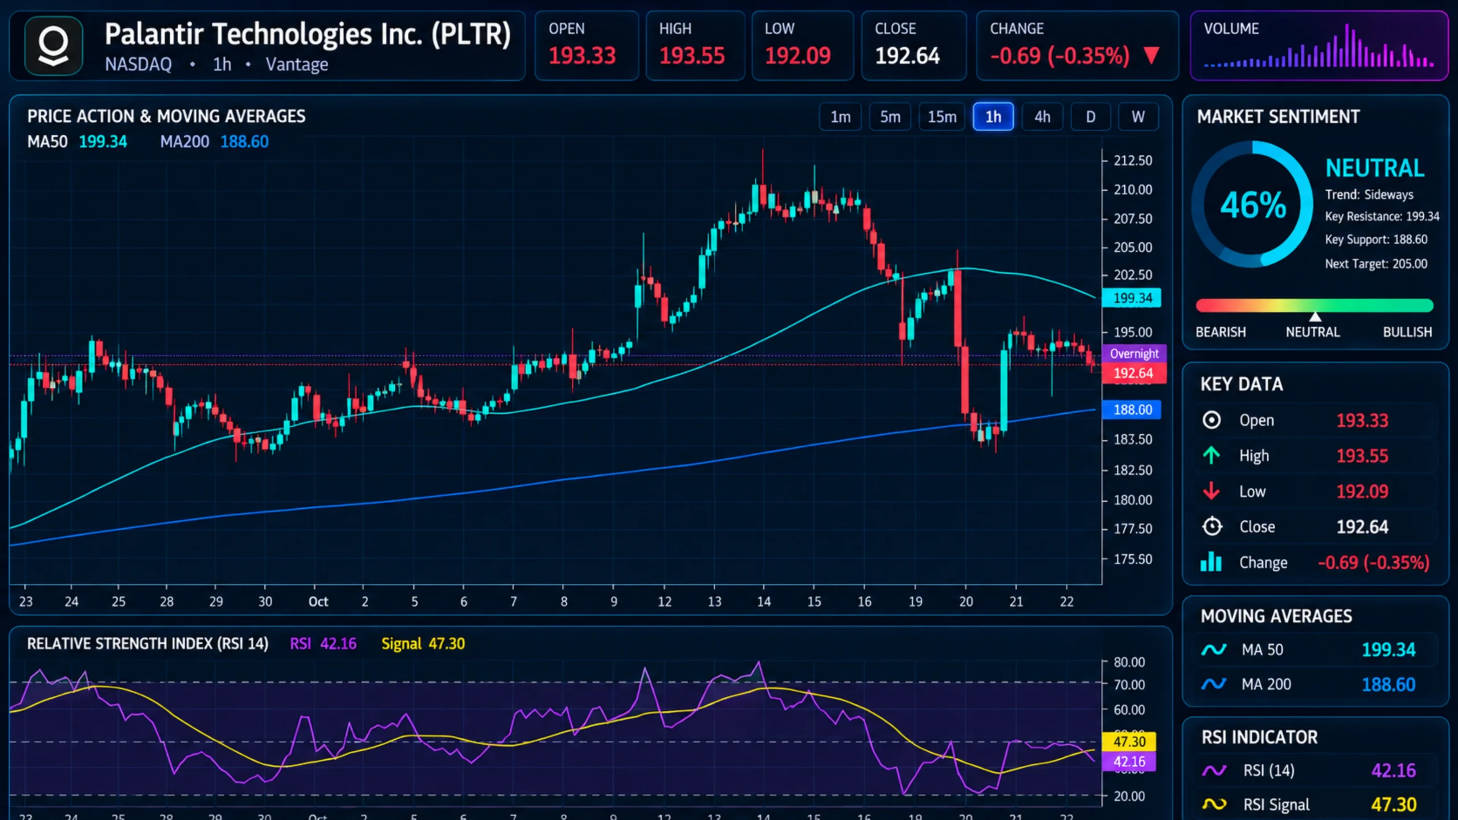Viewport: 1458px width, 820px height.
Task: Click the 46% sentiment ring gauge
Action: pos(1252,204)
